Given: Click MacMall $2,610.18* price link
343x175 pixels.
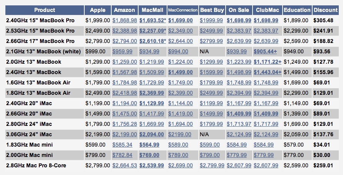Looking at the screenshot, I should (153, 41).
